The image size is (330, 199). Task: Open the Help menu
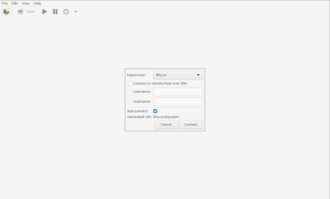tap(37, 3)
